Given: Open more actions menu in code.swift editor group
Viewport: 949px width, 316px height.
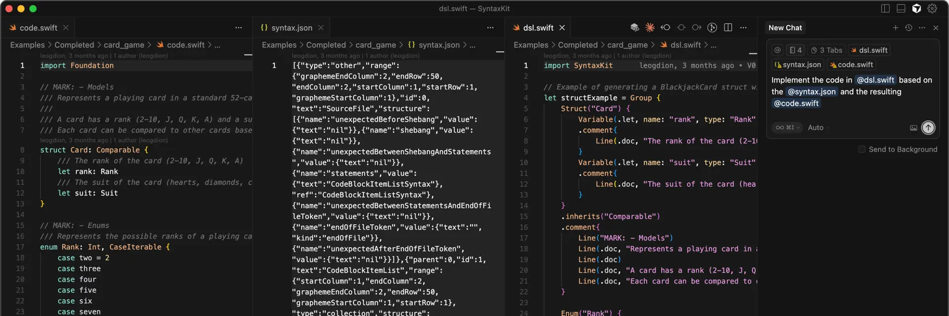Looking at the screenshot, I should [239, 28].
